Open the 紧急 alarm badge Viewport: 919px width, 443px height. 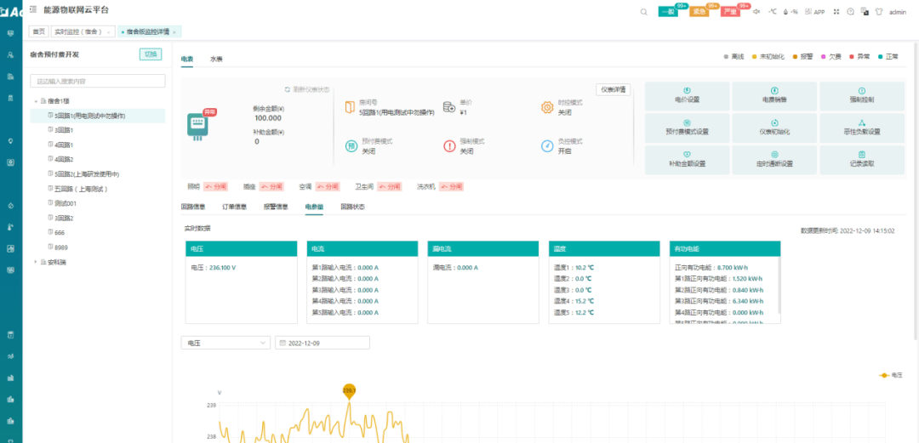click(699, 12)
